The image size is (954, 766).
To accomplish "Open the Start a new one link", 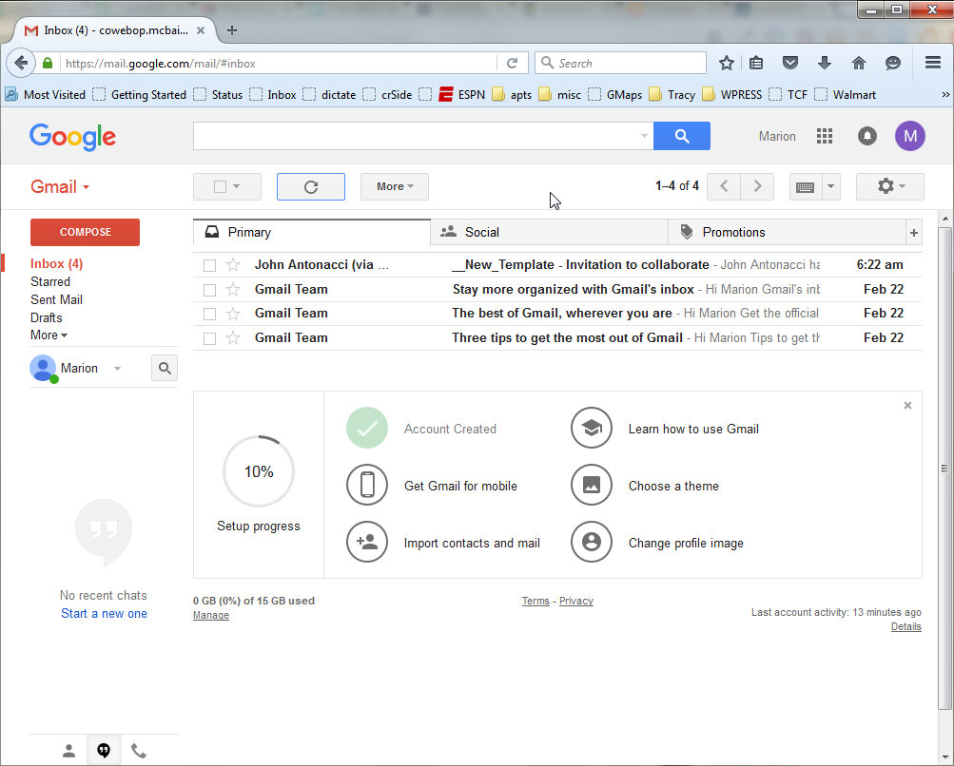I will coord(104,614).
